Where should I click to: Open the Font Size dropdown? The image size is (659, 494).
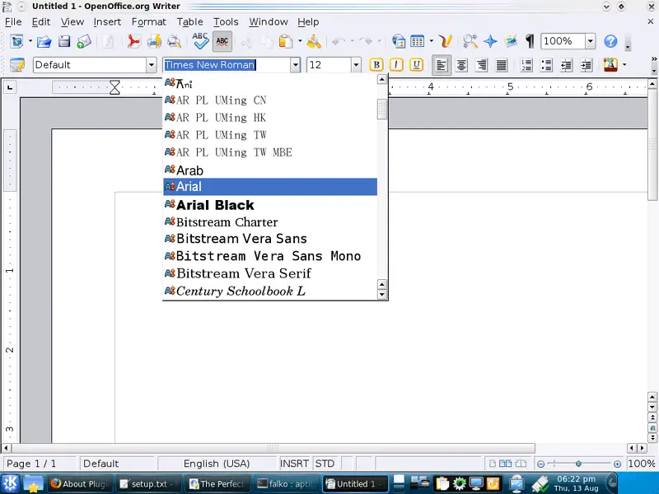click(356, 65)
